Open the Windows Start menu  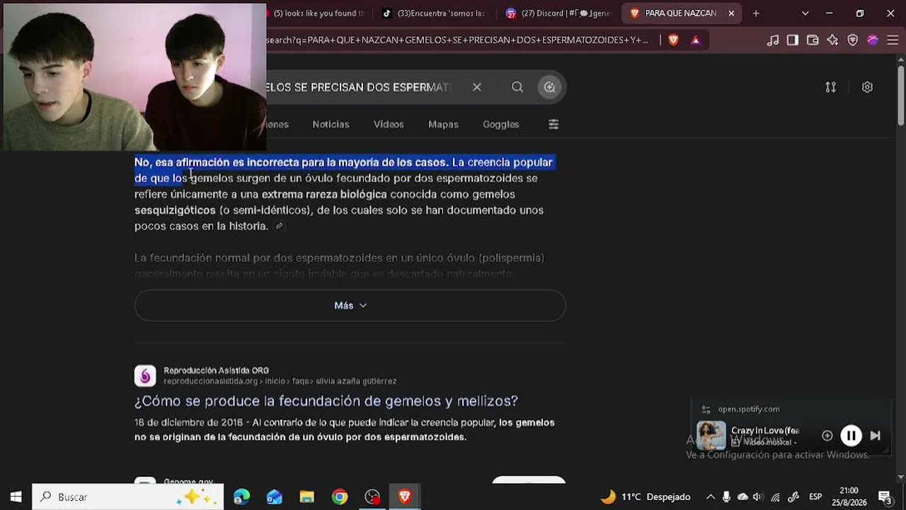(16, 497)
